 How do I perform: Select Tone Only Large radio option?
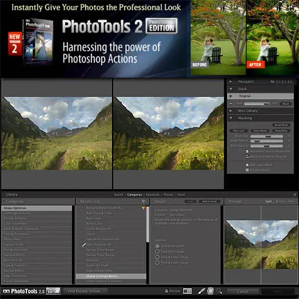[x=157, y=252]
